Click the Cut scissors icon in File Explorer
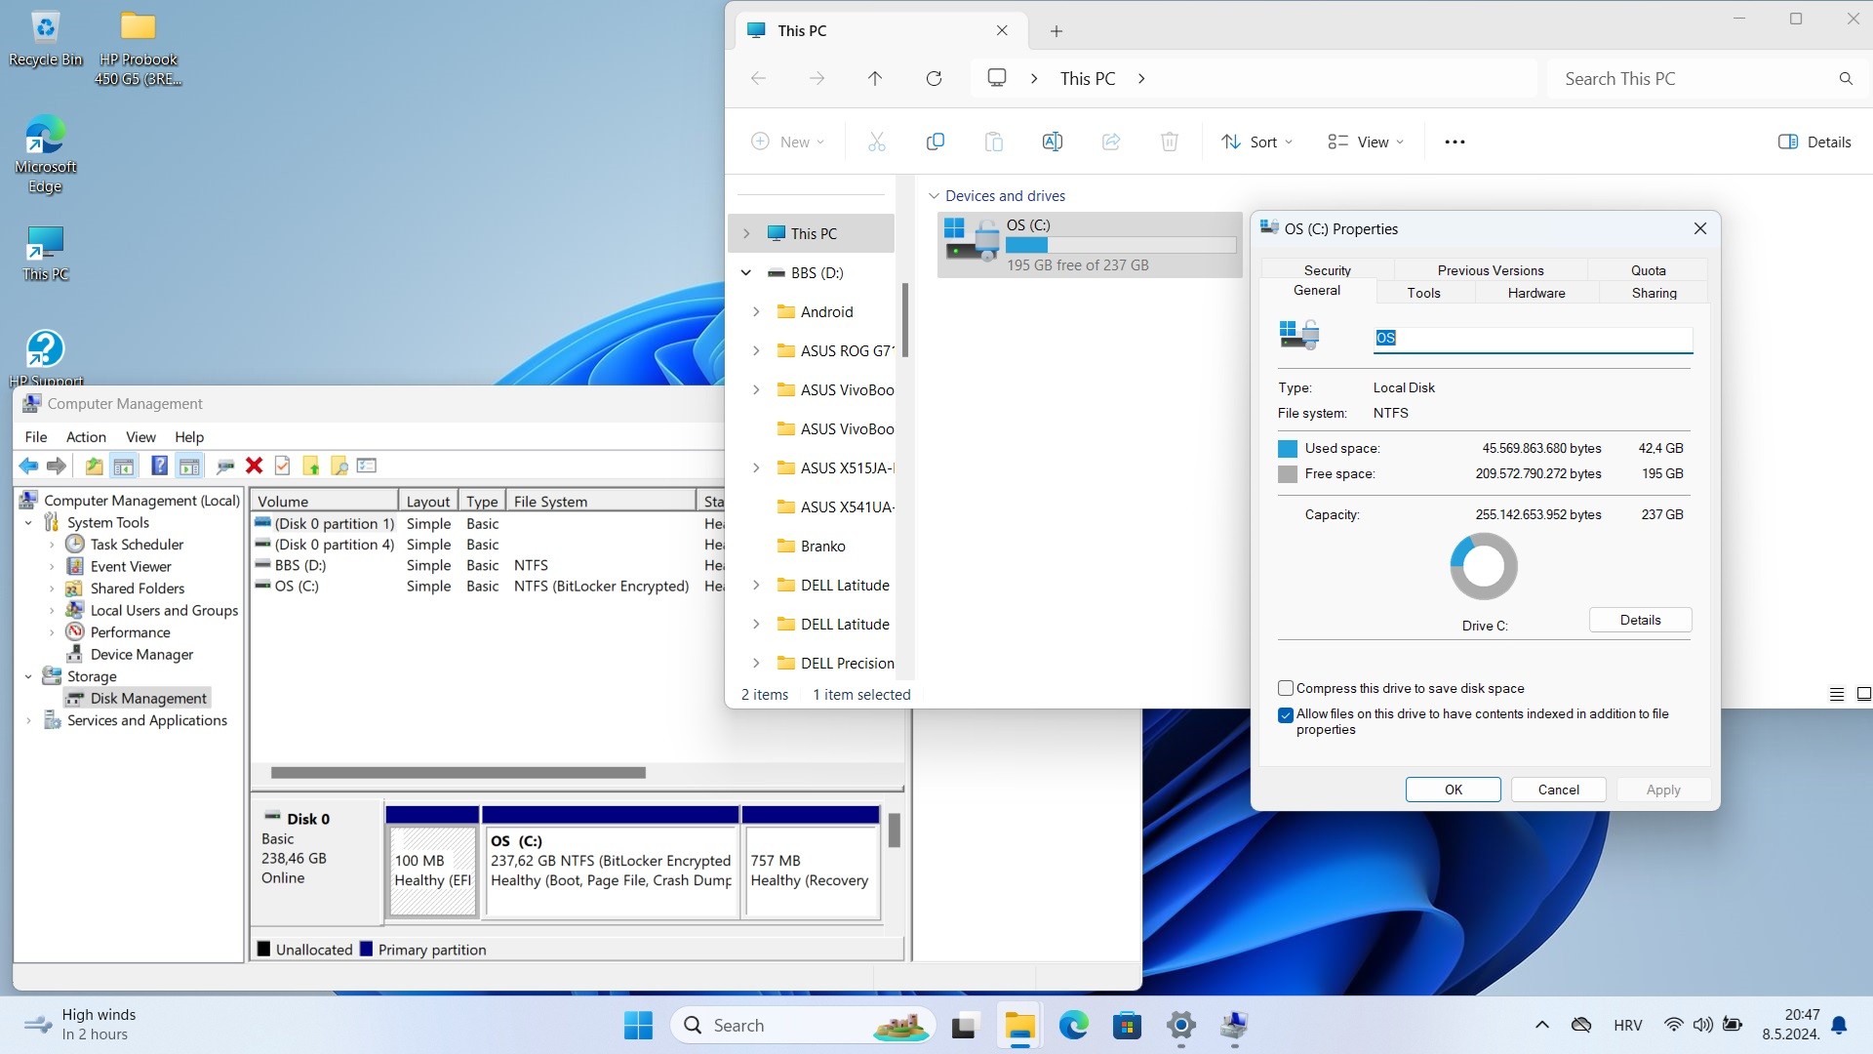Image resolution: width=1873 pixels, height=1054 pixels. point(876,142)
